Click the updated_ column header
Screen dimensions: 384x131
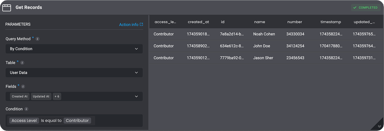[364, 22]
